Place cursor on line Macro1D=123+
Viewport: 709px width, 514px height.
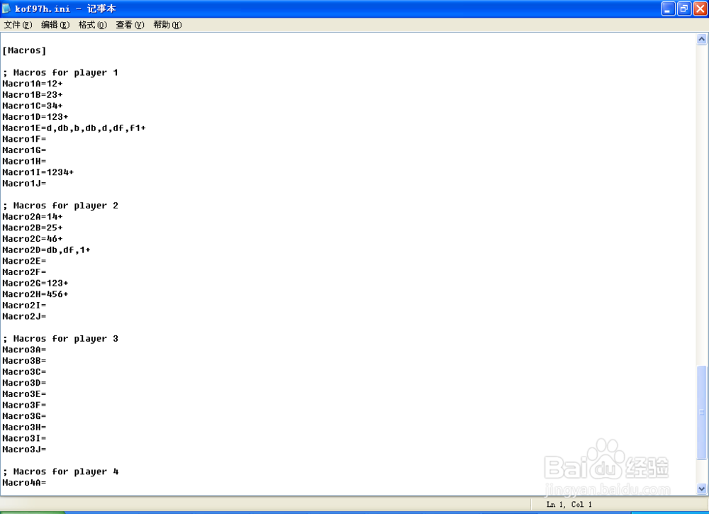(x=35, y=117)
